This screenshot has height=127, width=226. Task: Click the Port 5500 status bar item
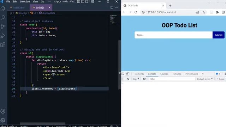coord(76,126)
